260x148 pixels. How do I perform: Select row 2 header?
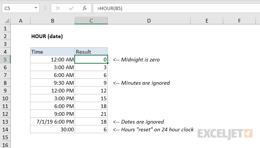click(x=5, y=36)
